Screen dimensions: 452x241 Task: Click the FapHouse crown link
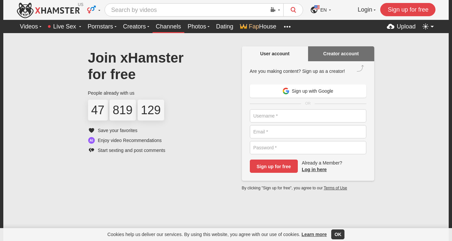(258, 26)
